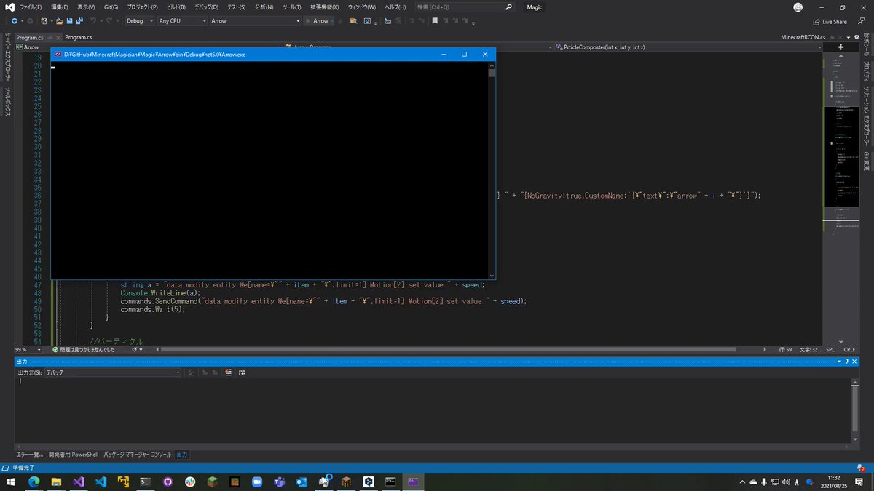874x491 pixels.
Task: Open the feedback icon beside Live Share
Action: pos(861,22)
